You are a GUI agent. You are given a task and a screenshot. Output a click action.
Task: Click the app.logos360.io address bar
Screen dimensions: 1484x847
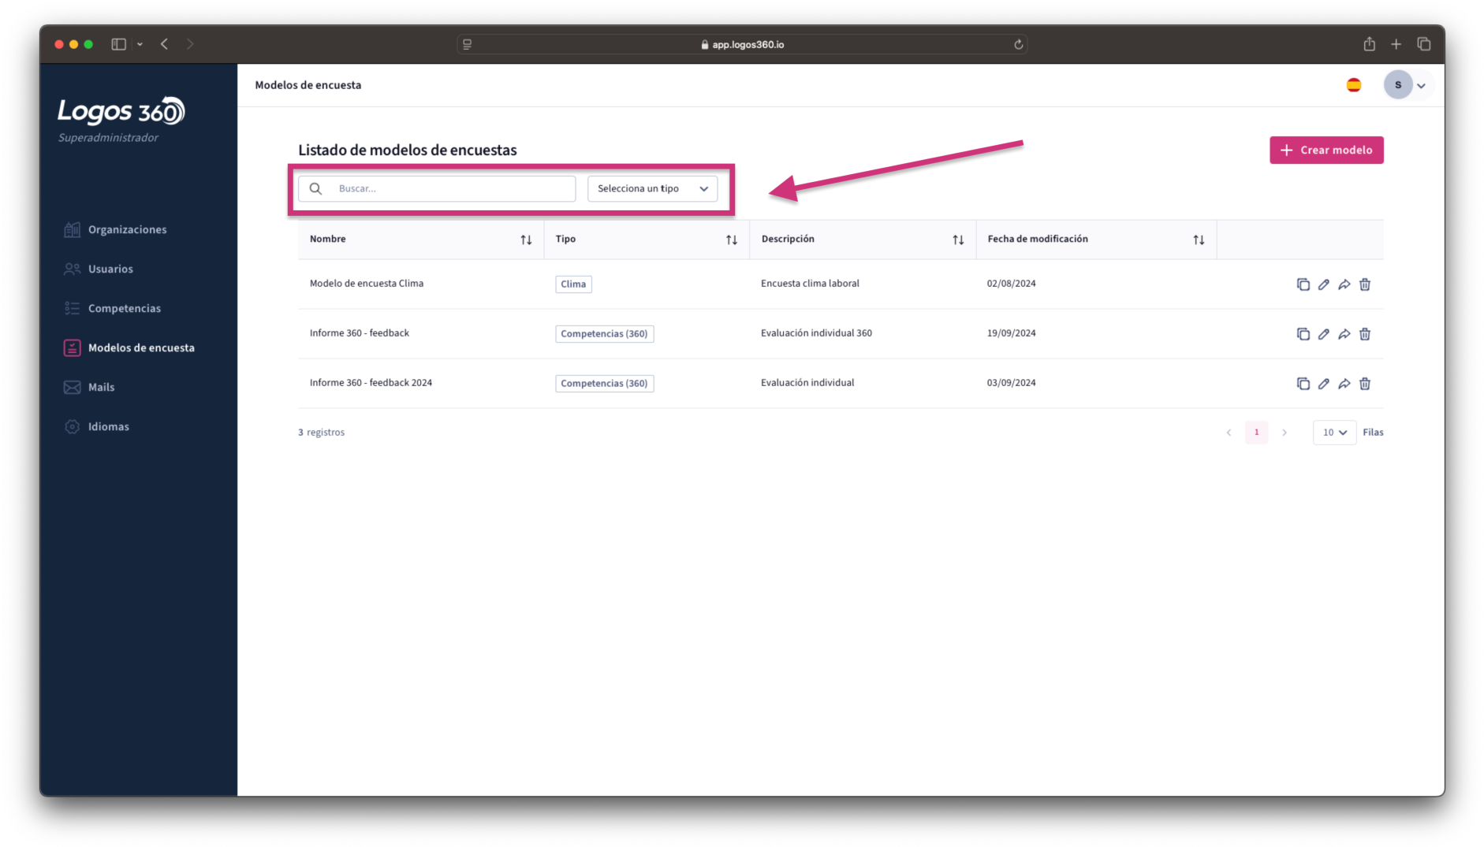click(x=742, y=44)
